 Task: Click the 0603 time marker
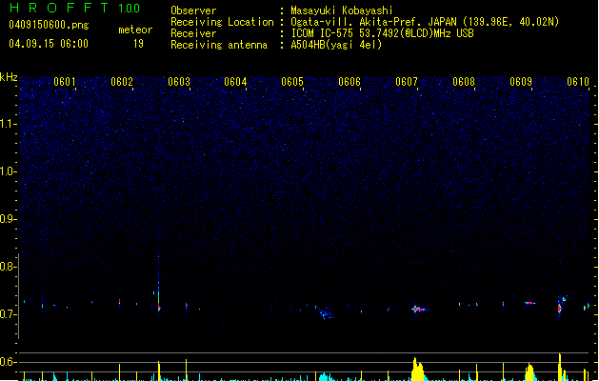pos(179,82)
